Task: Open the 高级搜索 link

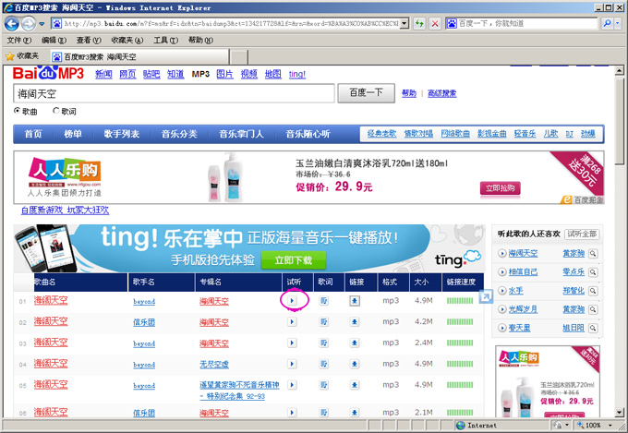Action: point(441,93)
